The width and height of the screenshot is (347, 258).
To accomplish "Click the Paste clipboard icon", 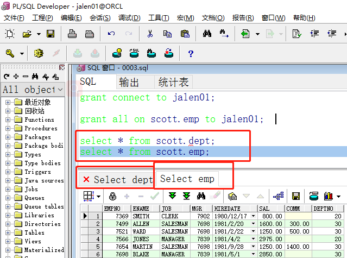I will [x=185, y=34].
